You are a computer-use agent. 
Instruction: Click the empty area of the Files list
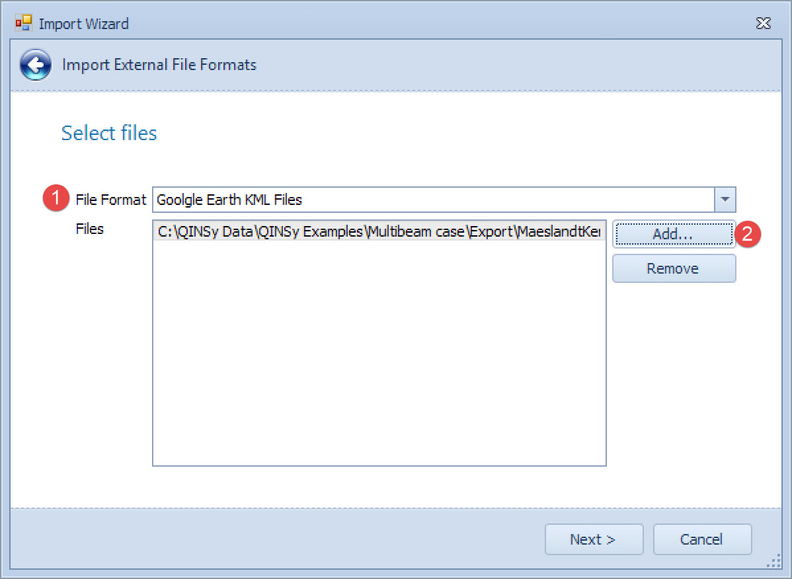379,357
